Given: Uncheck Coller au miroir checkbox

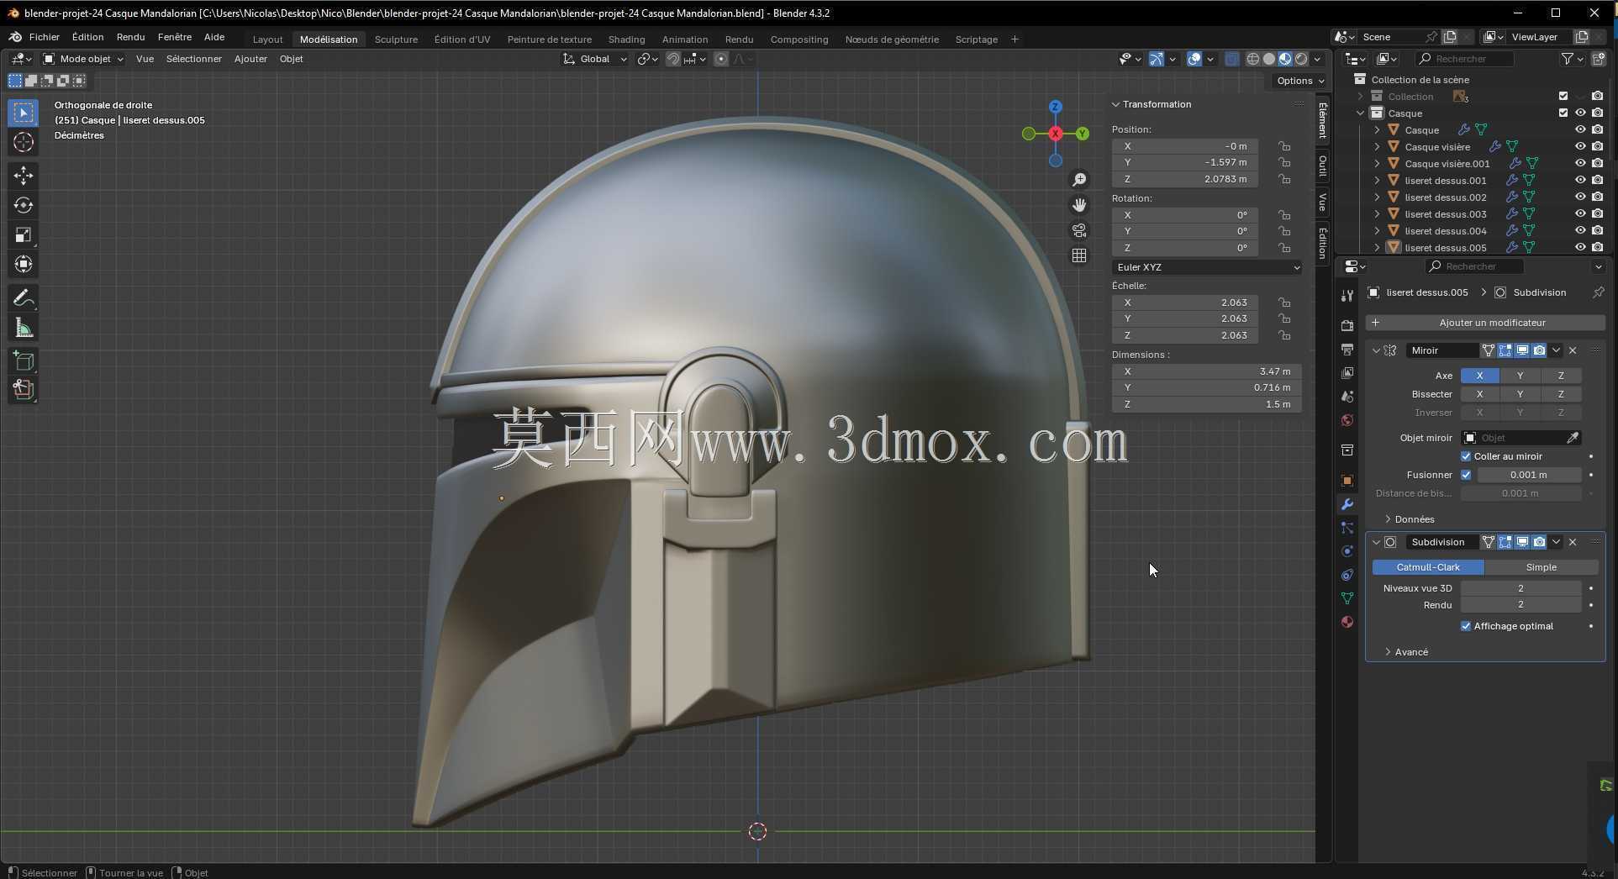Looking at the screenshot, I should (1466, 456).
